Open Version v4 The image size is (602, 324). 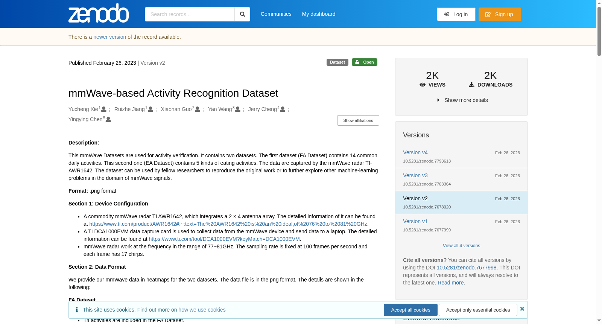click(415, 152)
